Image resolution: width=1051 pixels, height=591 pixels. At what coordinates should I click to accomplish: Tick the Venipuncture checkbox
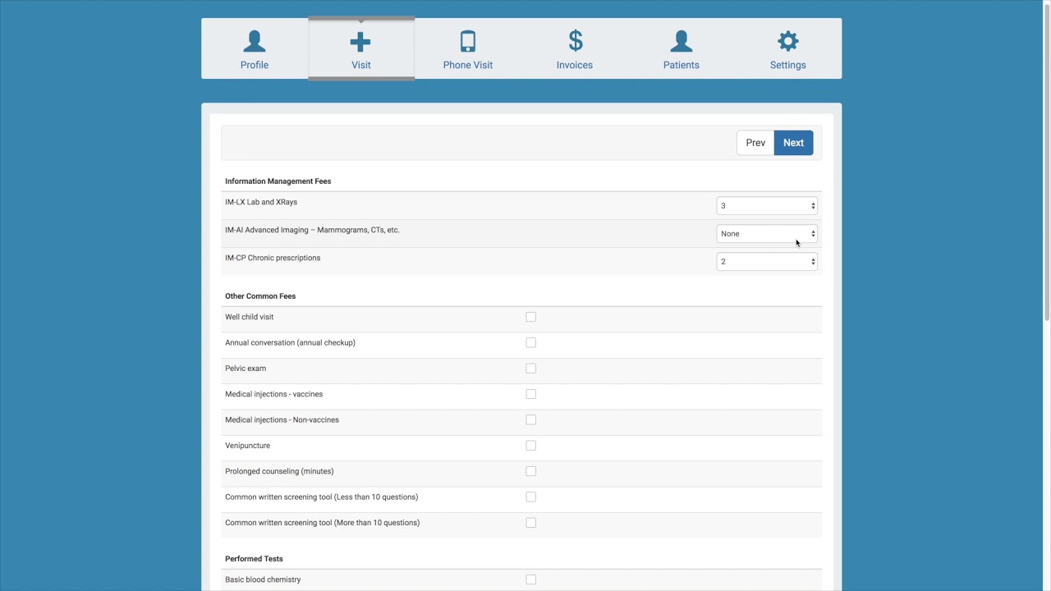coord(531,446)
